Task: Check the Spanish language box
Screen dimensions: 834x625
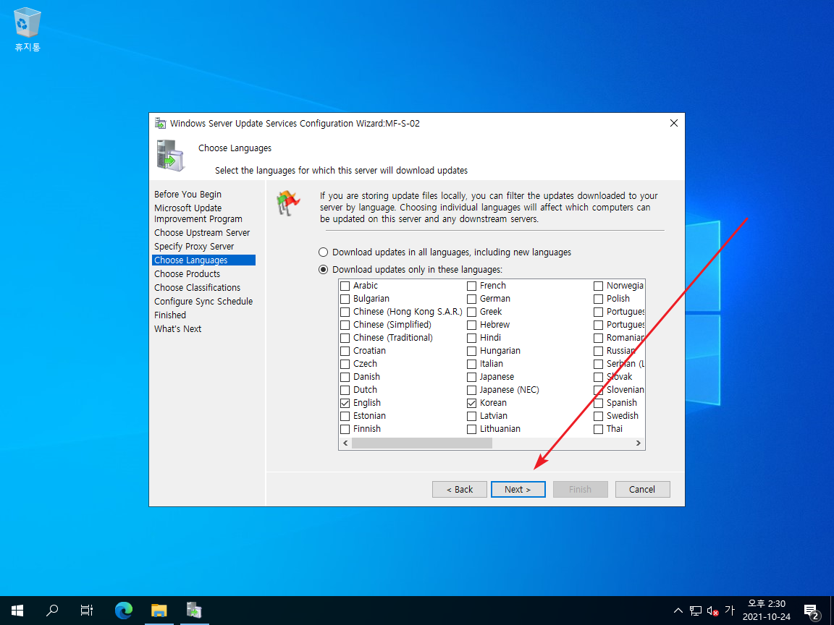Action: 599,403
